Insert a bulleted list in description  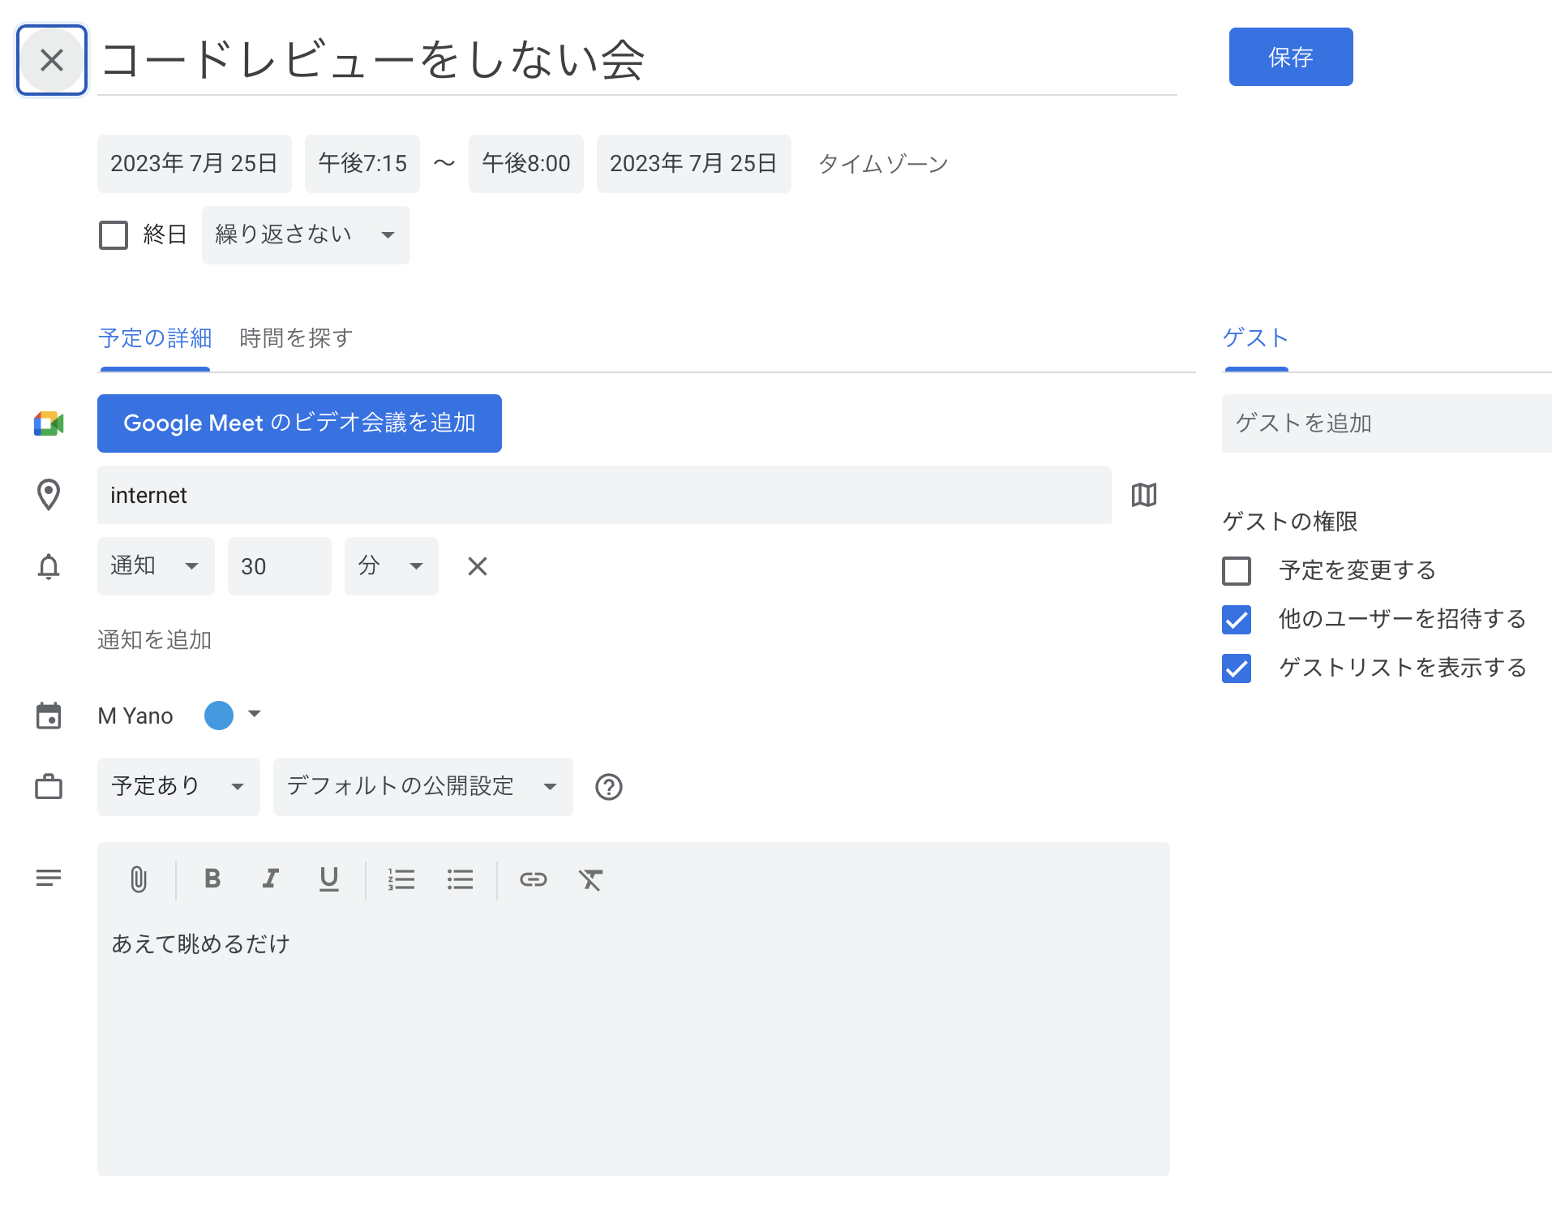tap(460, 879)
